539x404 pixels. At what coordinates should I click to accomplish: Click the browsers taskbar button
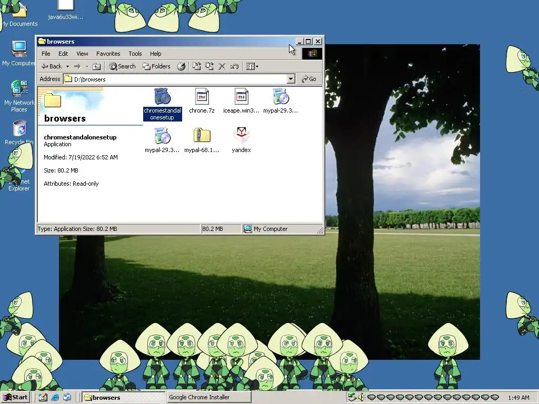pos(124,397)
